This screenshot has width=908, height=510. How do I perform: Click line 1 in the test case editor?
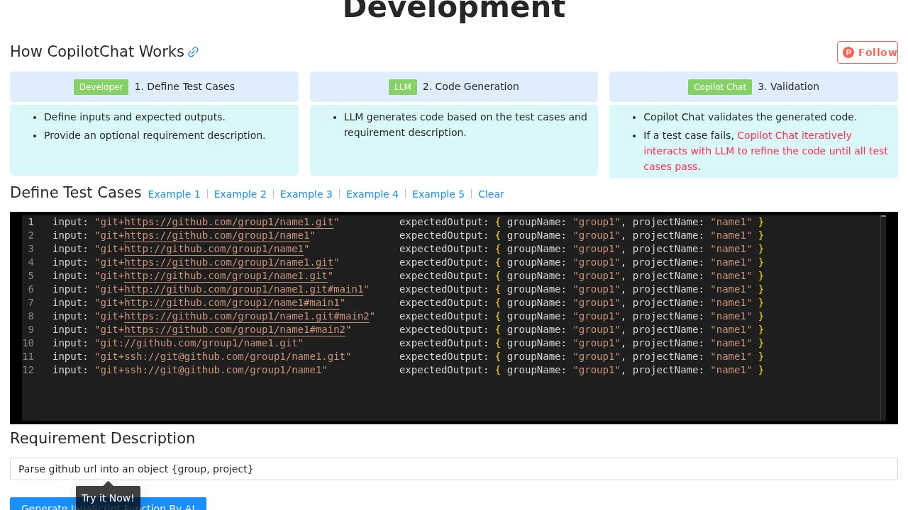(x=213, y=222)
